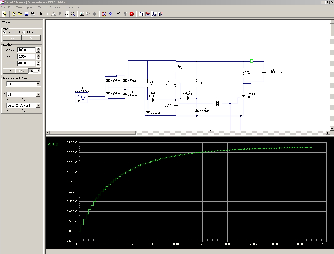Click the schematic scroll down arrow
This screenshot has width=334, height=254.
[332, 129]
